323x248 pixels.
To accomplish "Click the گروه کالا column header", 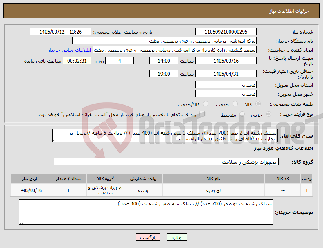I will (105, 179).
